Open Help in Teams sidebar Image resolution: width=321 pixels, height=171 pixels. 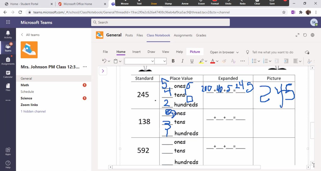point(8,164)
